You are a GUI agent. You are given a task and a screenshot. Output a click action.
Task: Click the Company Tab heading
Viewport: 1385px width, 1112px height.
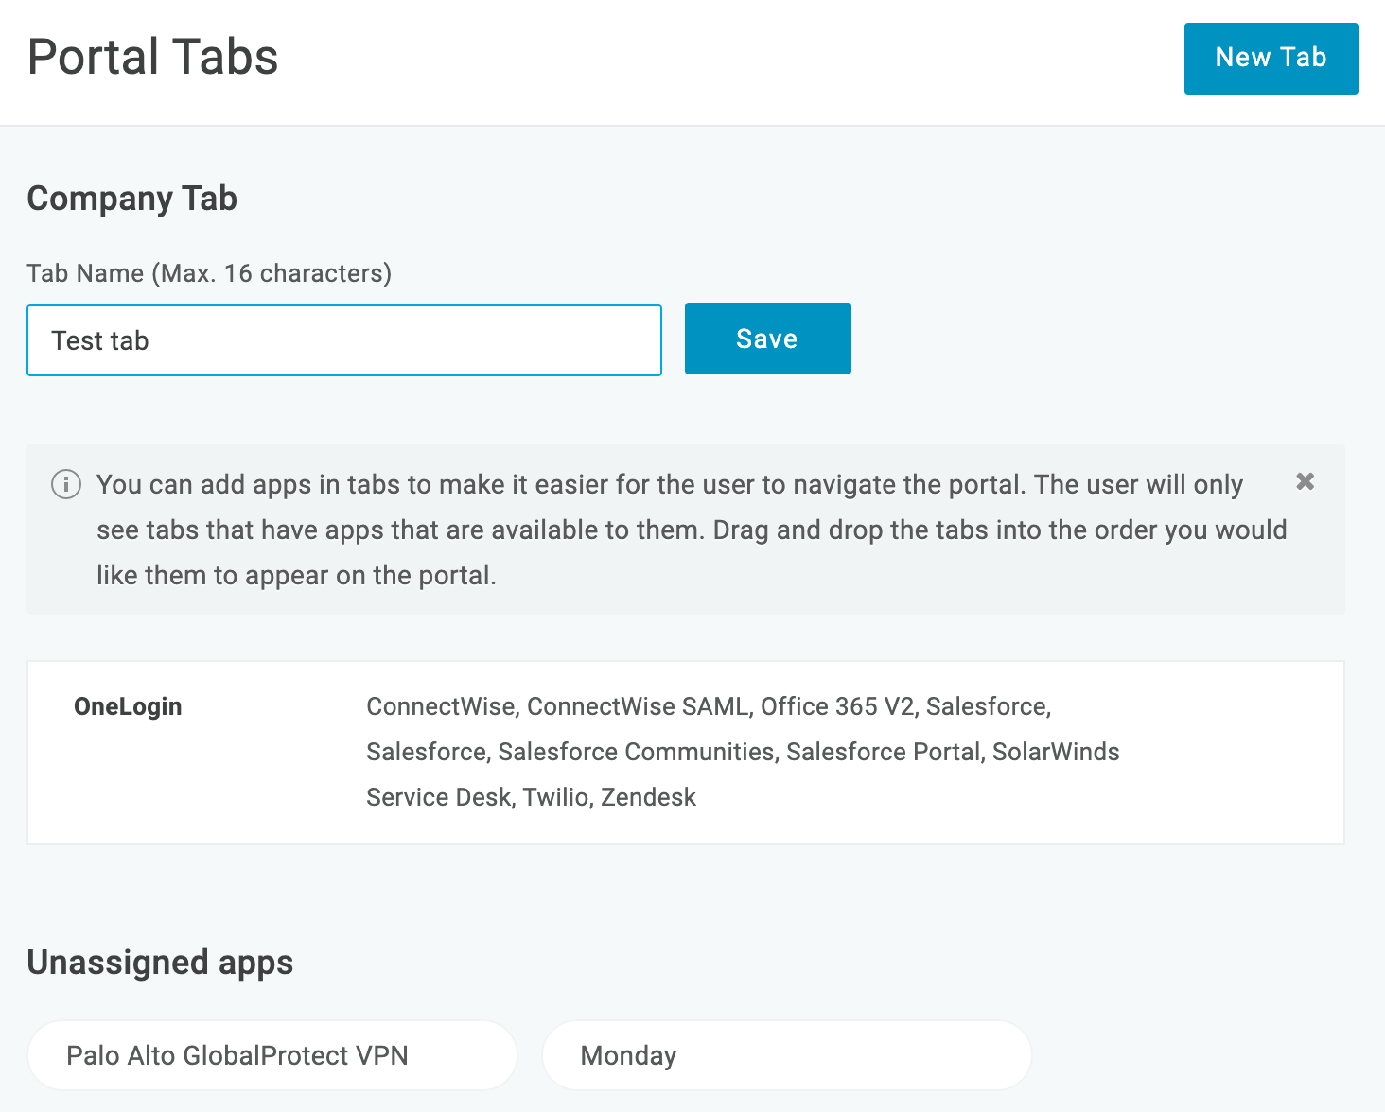point(131,199)
